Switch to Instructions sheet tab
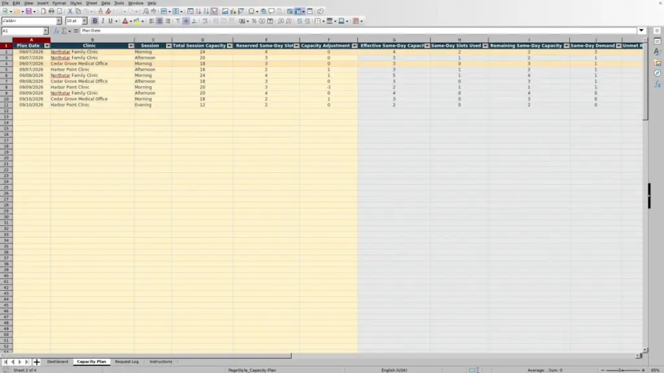Viewport: 664px width, 373px height. [x=161, y=361]
